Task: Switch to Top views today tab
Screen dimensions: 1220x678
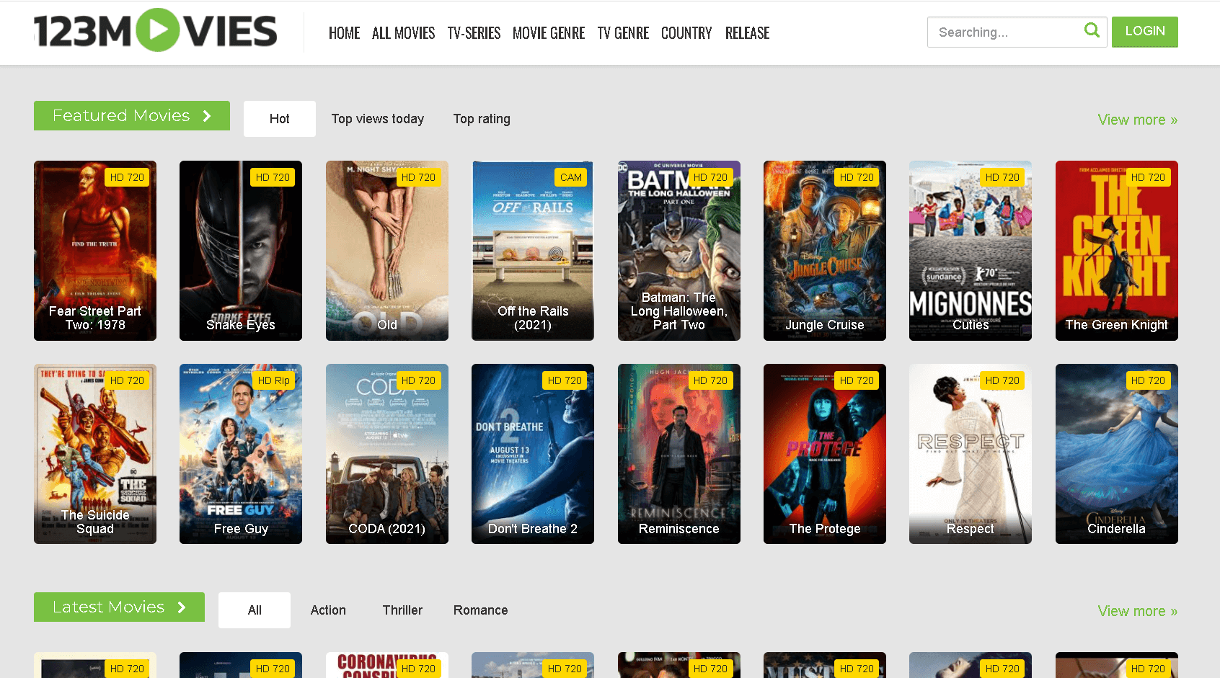Action: (x=377, y=119)
